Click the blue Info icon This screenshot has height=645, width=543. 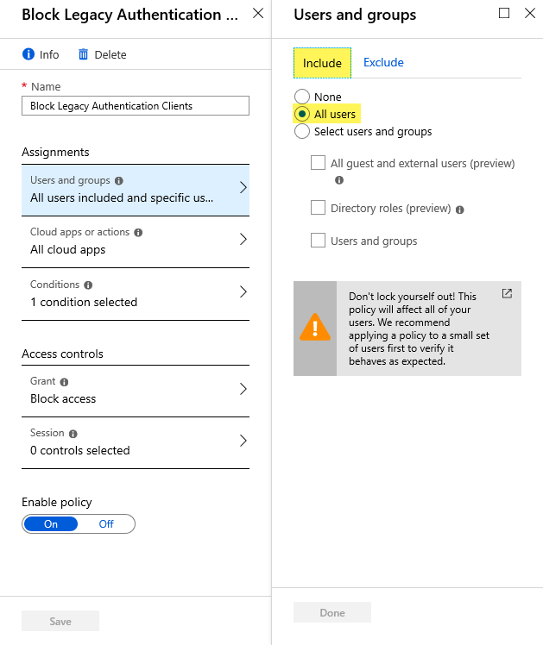tap(28, 54)
